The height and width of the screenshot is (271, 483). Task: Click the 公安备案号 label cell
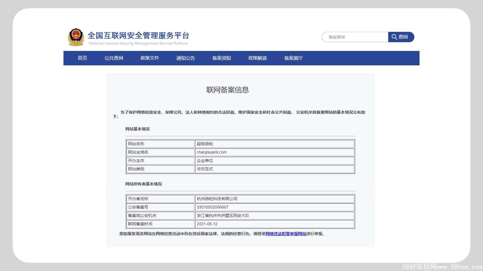(x=160, y=207)
